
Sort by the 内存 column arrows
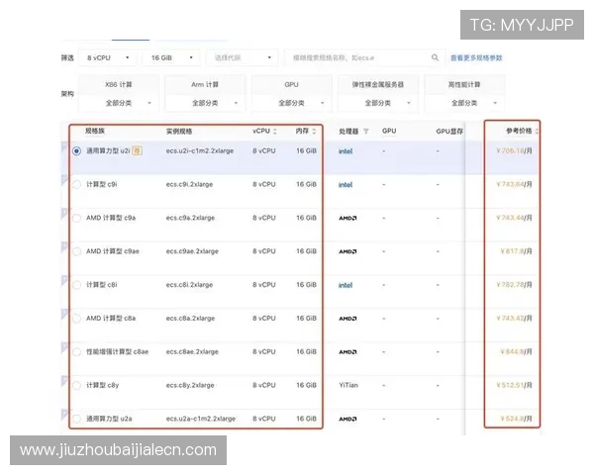[314, 131]
